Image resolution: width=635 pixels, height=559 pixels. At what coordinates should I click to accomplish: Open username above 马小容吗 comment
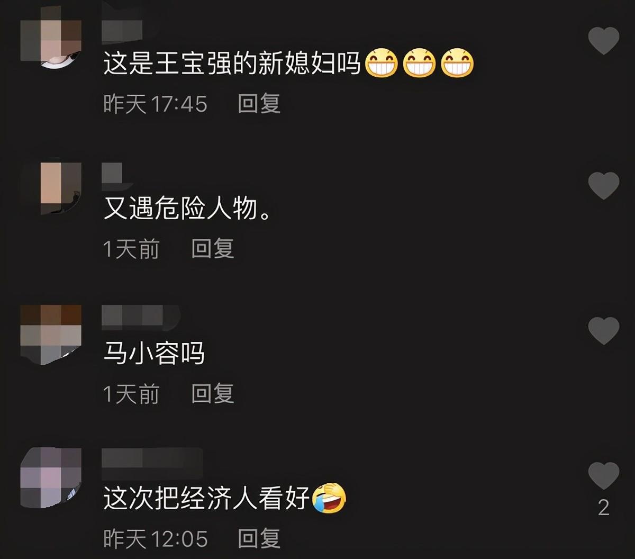click(x=140, y=318)
